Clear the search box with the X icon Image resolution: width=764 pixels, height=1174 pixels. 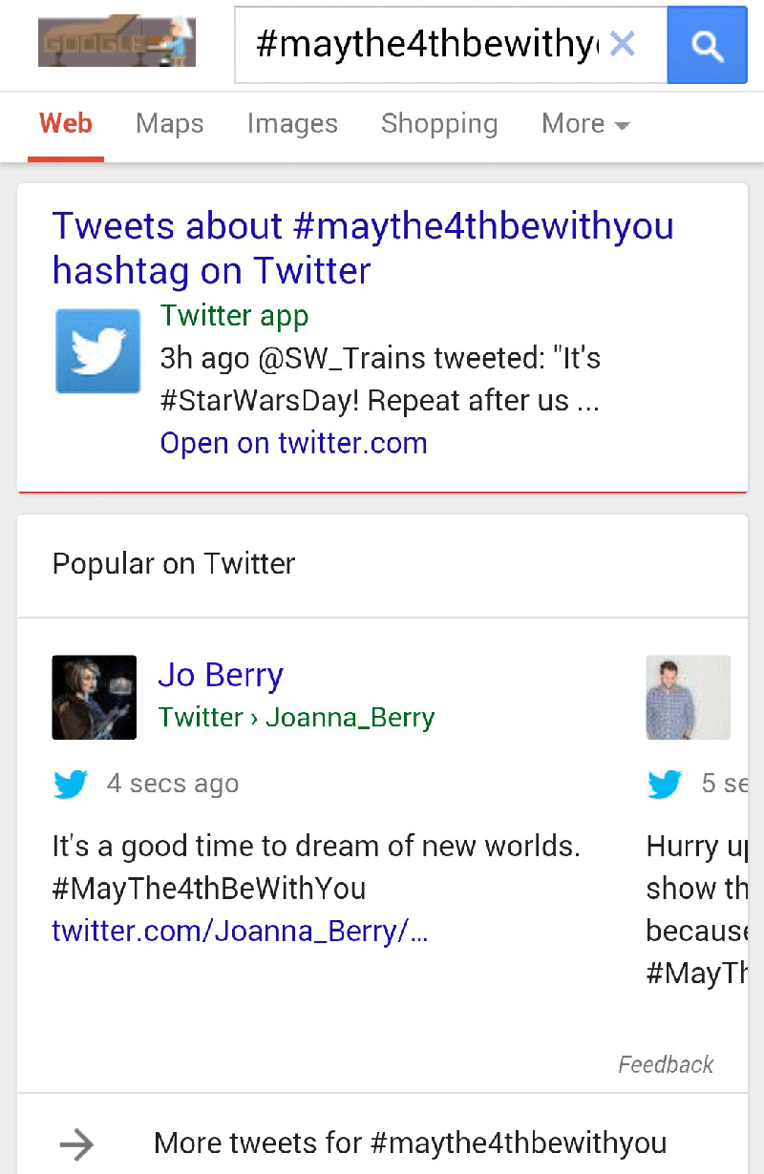(x=623, y=44)
